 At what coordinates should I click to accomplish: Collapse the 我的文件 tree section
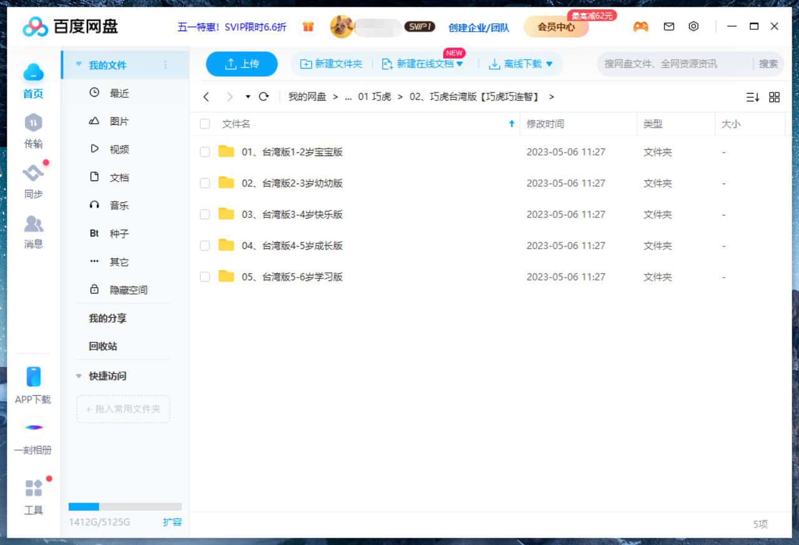[x=79, y=64]
